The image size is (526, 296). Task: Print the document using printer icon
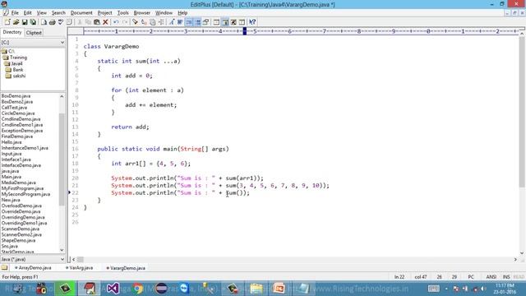pos(52,22)
